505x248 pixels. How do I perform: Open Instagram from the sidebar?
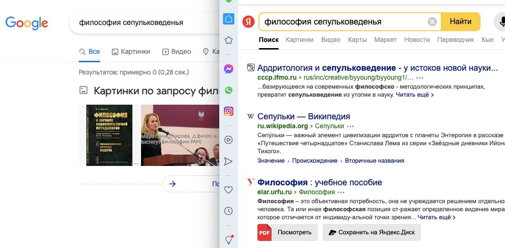(x=228, y=111)
